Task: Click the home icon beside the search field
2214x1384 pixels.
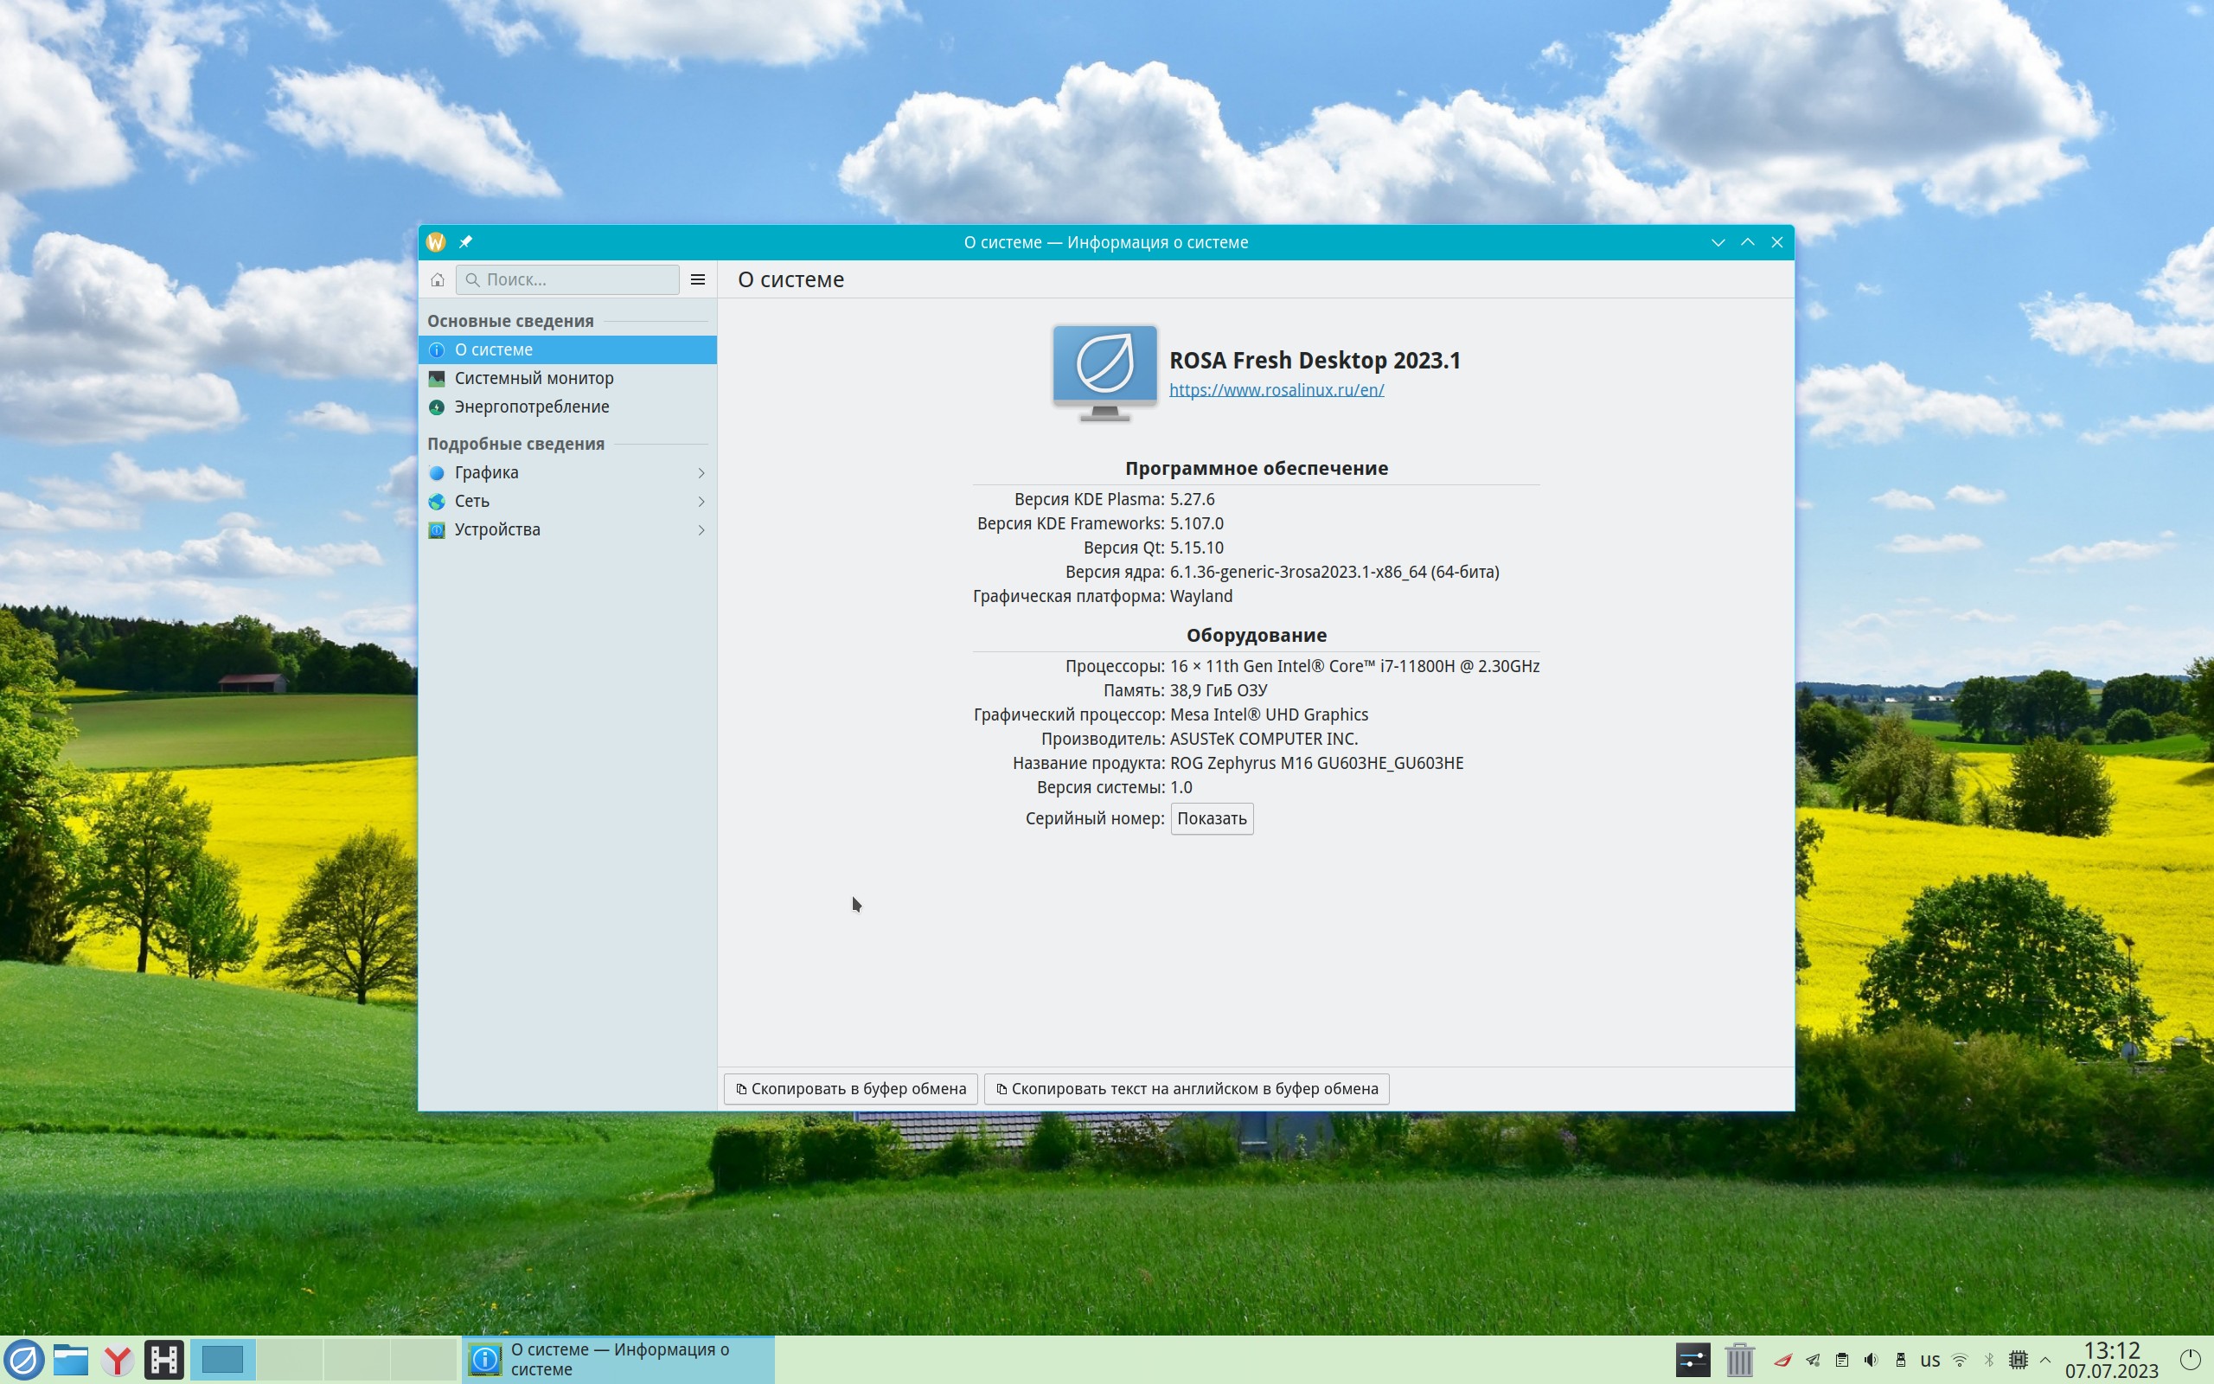Action: (438, 280)
